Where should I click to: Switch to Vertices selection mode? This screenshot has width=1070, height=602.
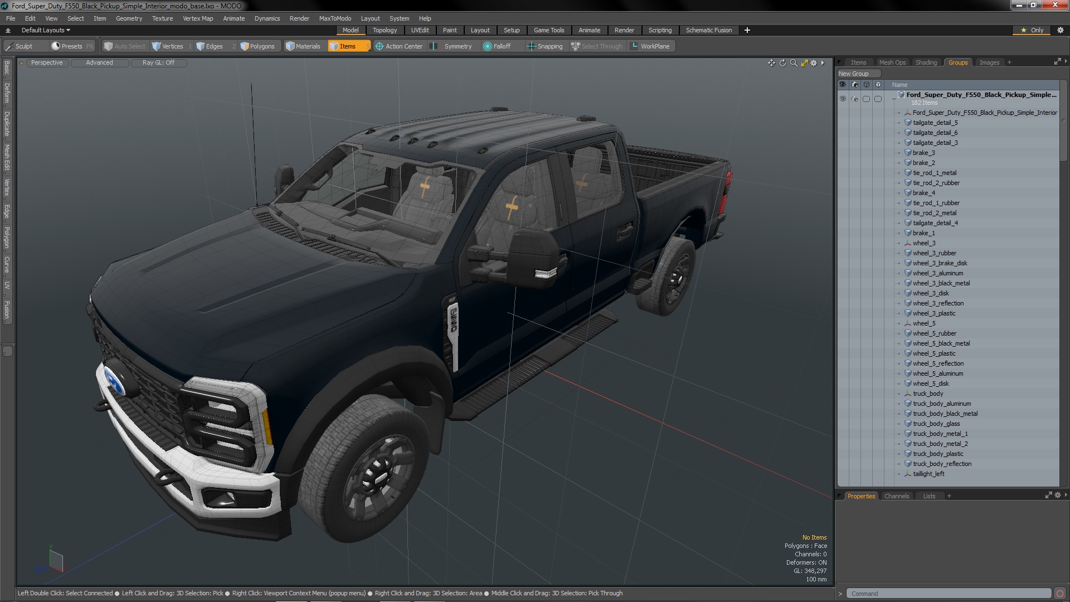click(x=172, y=46)
